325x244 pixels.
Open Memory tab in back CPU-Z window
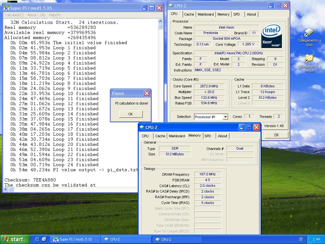point(223,14)
